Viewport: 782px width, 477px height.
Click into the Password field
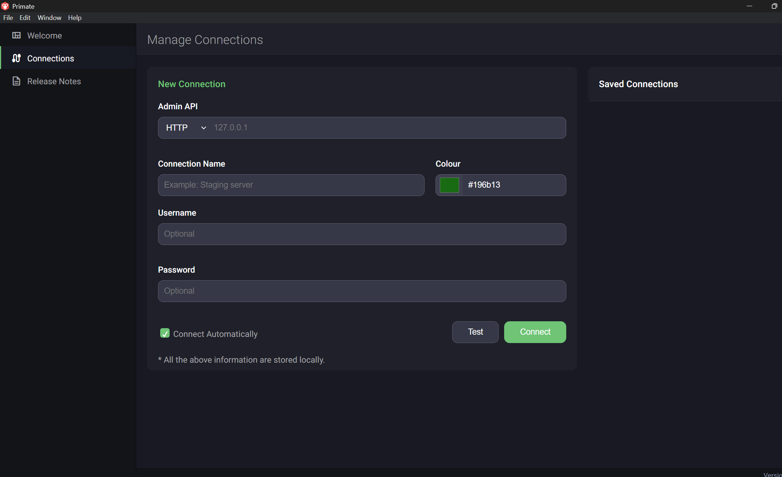pyautogui.click(x=362, y=291)
